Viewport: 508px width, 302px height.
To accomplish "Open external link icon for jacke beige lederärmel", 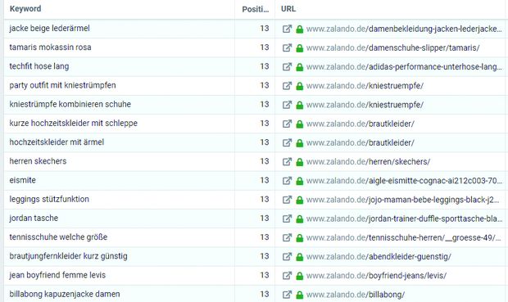I will click(287, 29).
